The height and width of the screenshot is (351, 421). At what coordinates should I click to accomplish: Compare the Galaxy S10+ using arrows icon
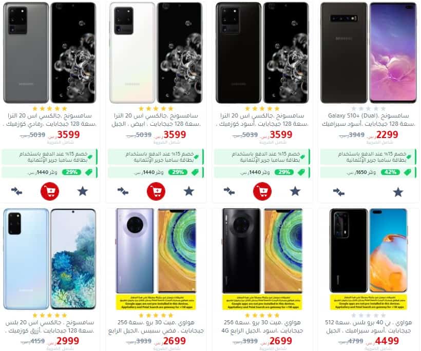click(339, 192)
